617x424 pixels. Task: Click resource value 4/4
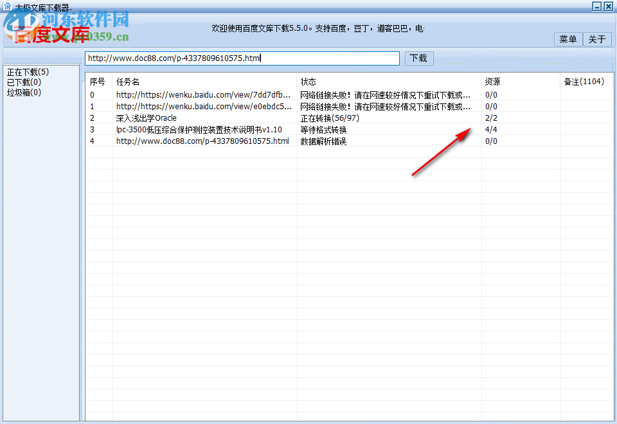(x=491, y=129)
